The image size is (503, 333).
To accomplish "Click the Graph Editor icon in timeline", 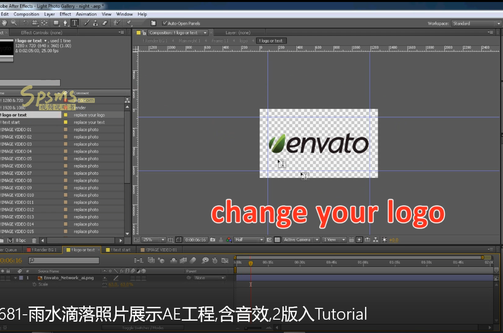I will 225,261.
